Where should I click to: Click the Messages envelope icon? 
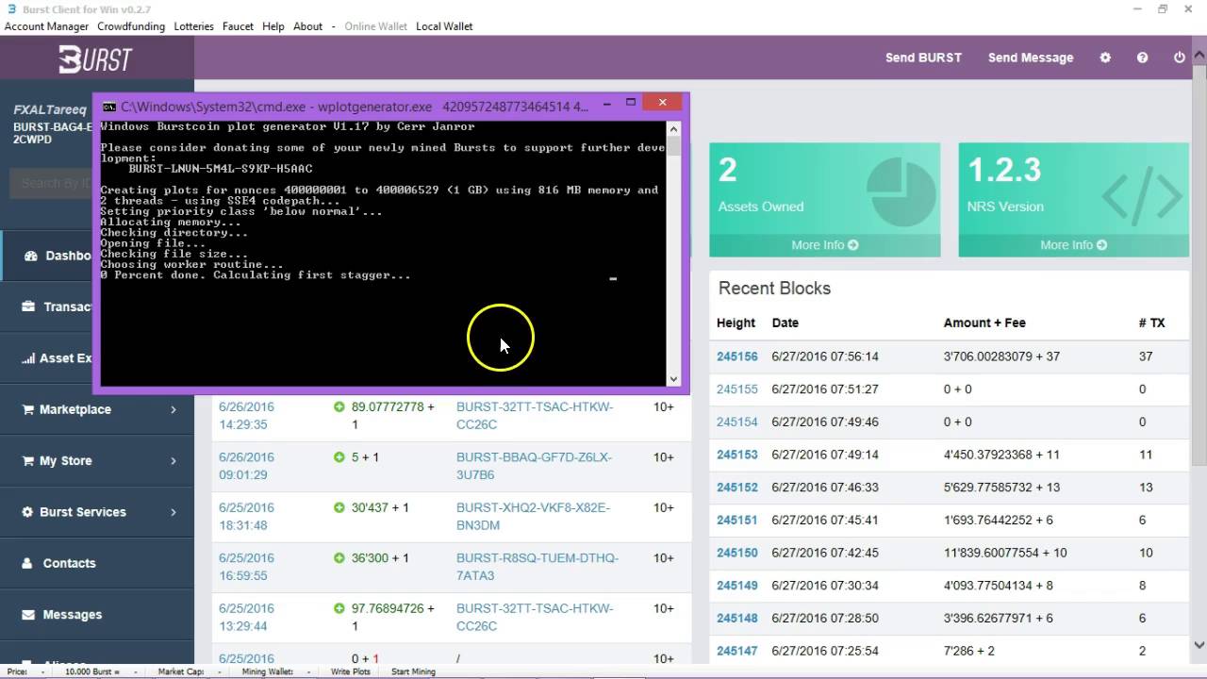(28, 614)
